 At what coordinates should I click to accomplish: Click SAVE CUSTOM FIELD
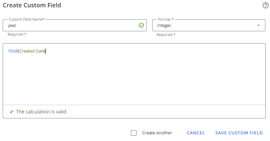point(239,133)
